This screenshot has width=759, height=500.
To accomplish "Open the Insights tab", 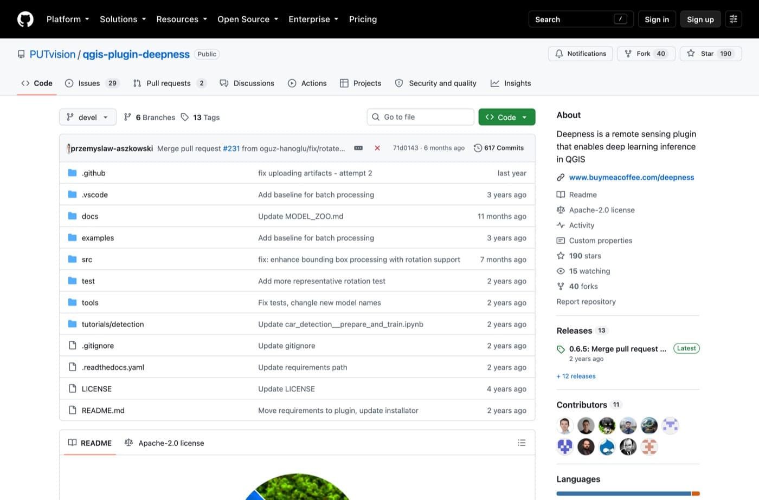I will click(511, 83).
